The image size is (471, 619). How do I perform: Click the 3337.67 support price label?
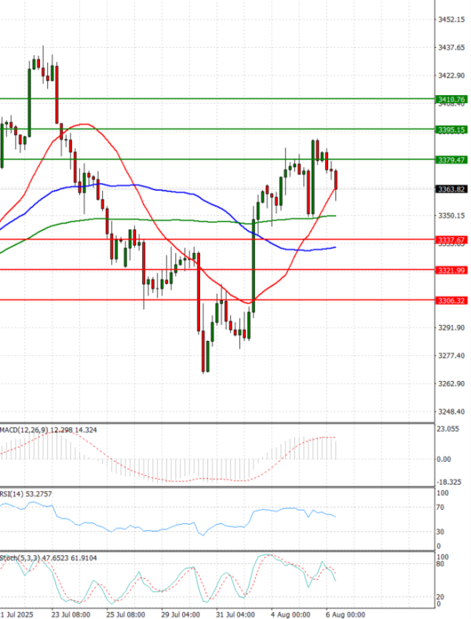(x=451, y=240)
